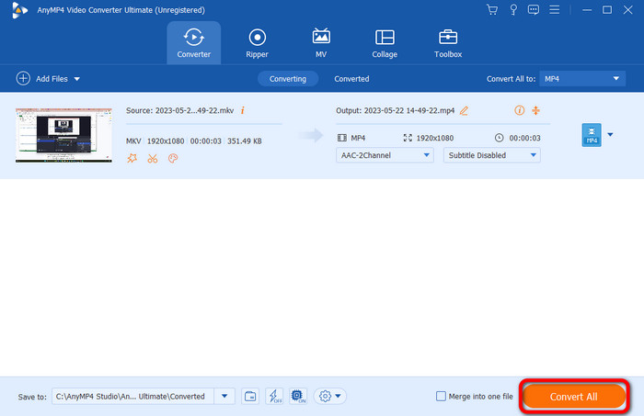Click the Convert All button

pyautogui.click(x=574, y=397)
